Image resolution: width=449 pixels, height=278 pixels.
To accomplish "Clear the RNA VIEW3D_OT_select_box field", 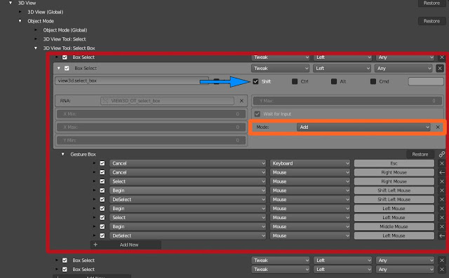I will pos(241,101).
